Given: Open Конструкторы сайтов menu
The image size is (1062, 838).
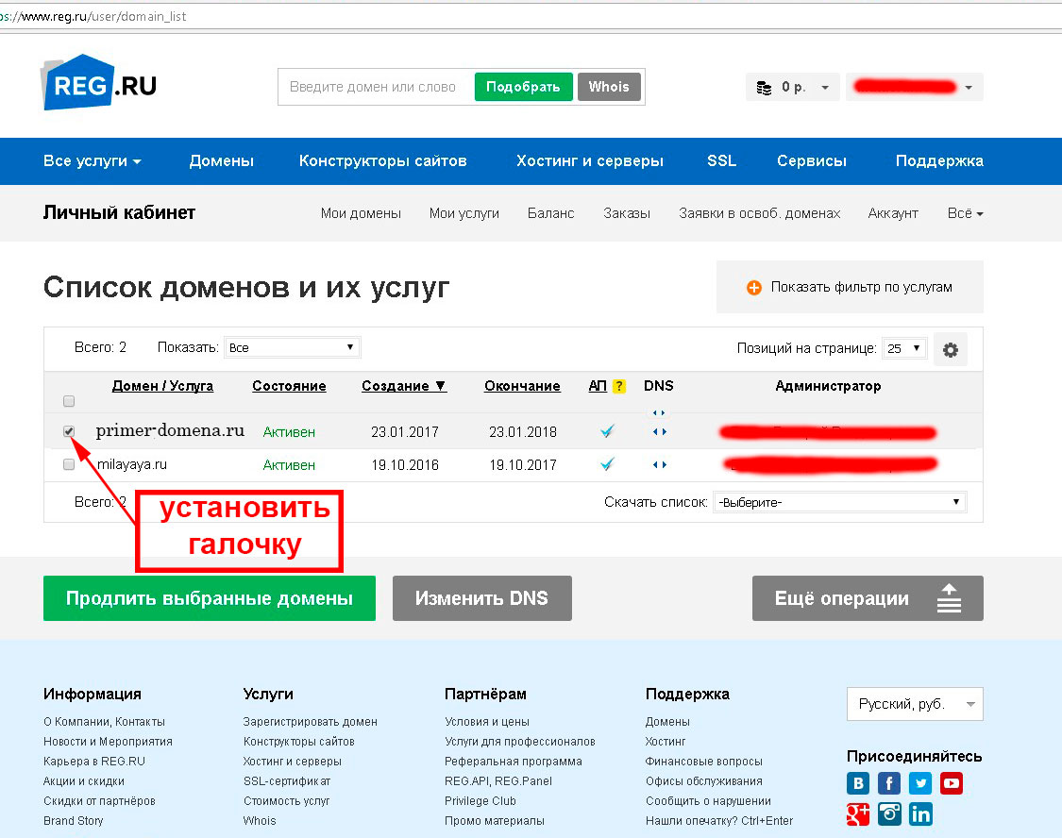Looking at the screenshot, I should pyautogui.click(x=382, y=161).
